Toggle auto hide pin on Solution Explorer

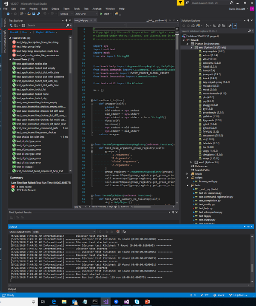(x=248, y=20)
